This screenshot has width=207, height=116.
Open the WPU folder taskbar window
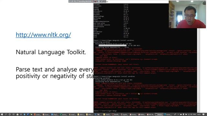pos(90,114)
